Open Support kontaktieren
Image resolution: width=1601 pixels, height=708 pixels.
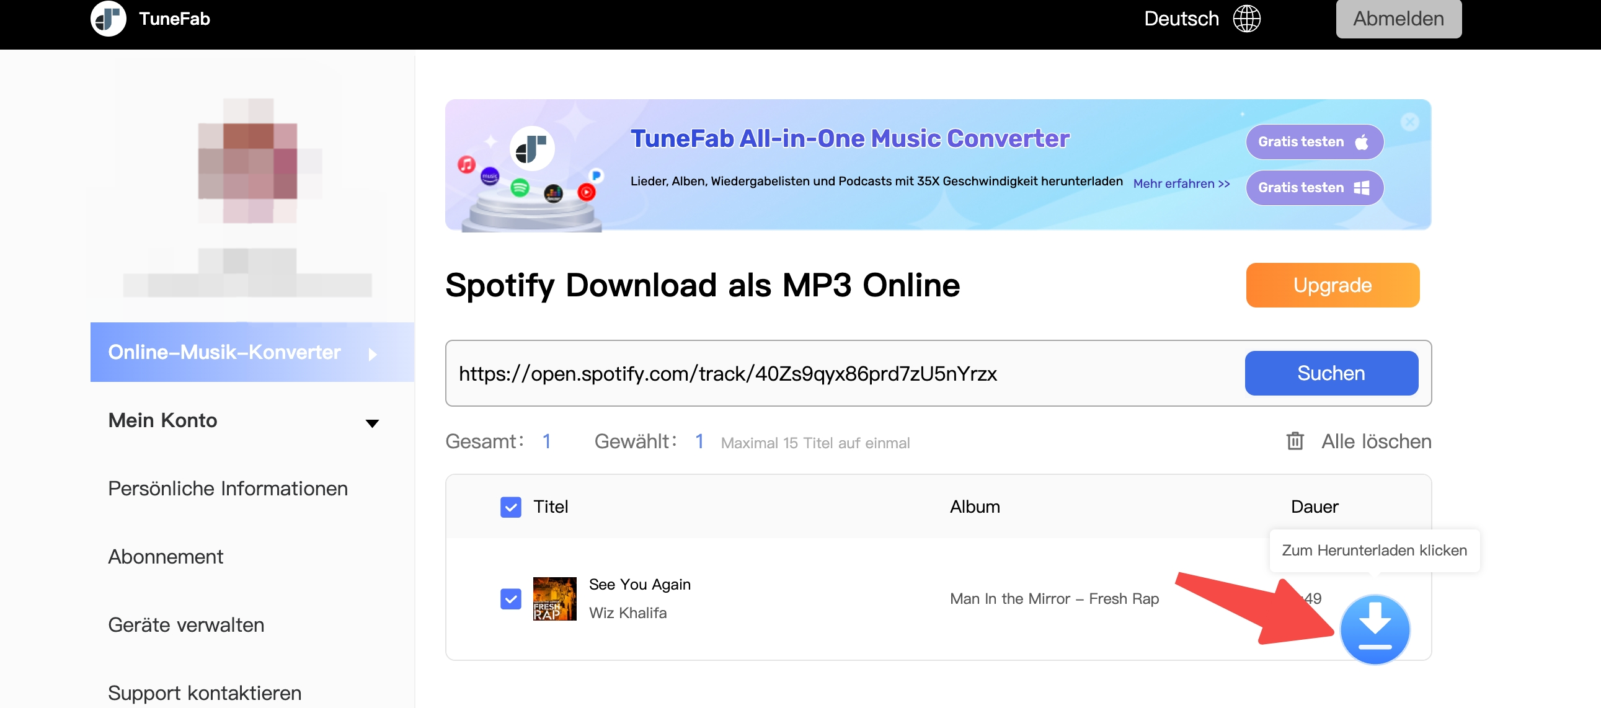(205, 693)
